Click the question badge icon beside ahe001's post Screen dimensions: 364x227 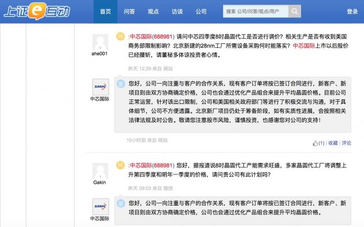tap(120, 36)
